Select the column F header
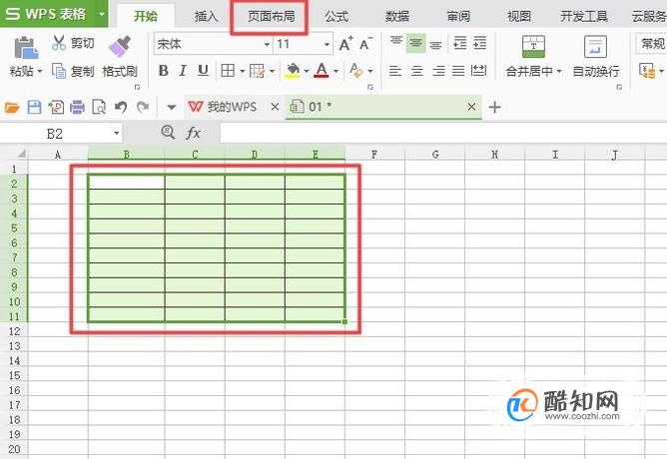This screenshot has height=459, width=667. (x=374, y=154)
